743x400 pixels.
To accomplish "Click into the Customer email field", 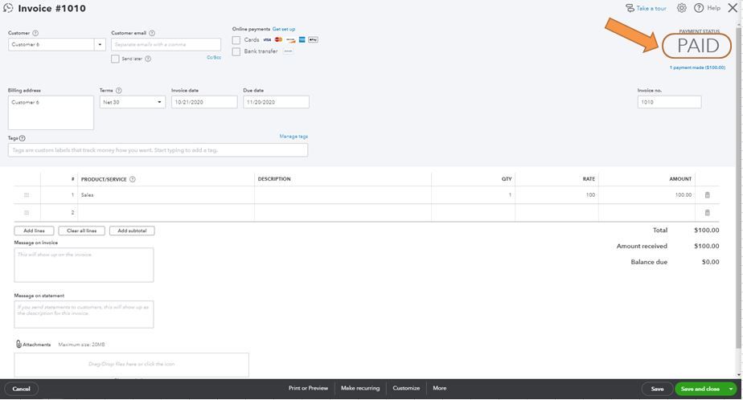I will point(166,44).
